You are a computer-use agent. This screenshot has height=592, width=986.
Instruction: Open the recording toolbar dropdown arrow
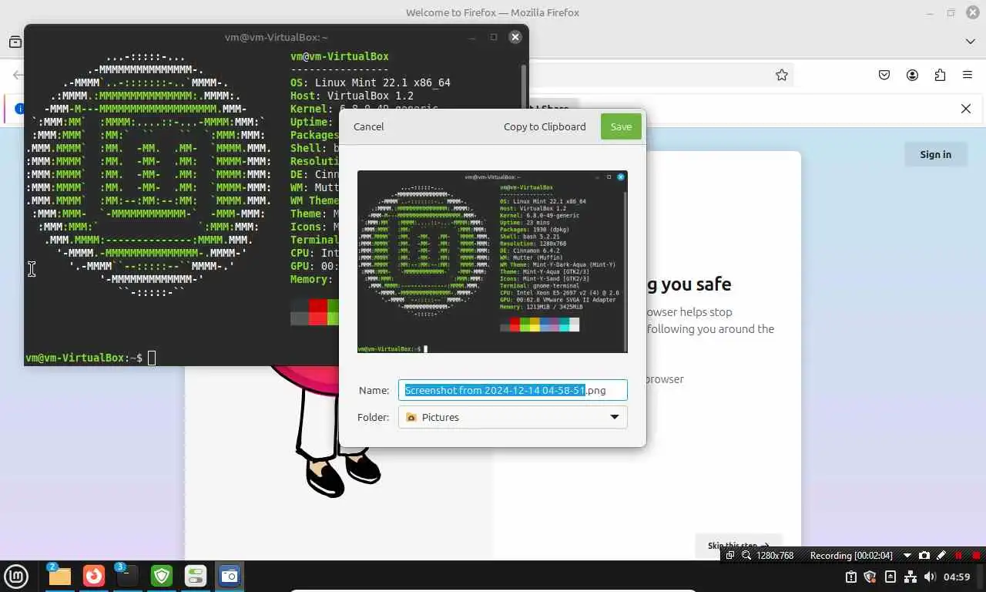(907, 555)
